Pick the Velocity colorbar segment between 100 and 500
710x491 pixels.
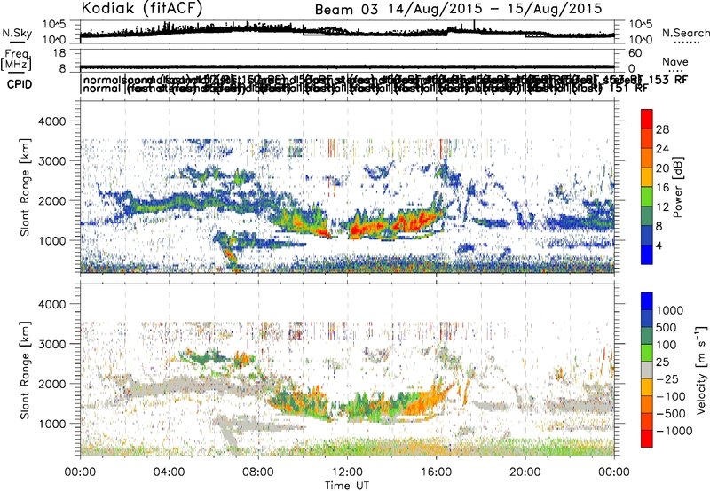pos(647,337)
